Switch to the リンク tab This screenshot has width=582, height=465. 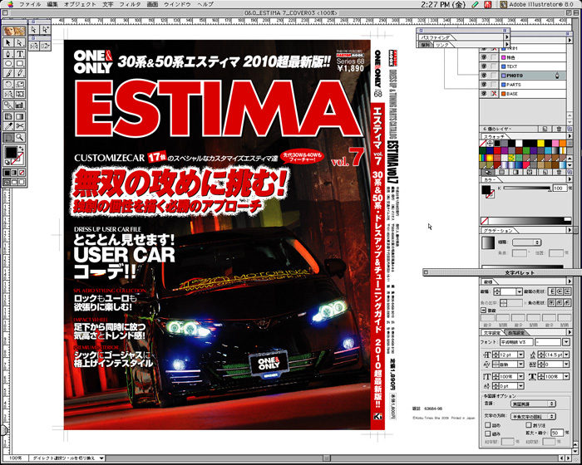(x=442, y=45)
